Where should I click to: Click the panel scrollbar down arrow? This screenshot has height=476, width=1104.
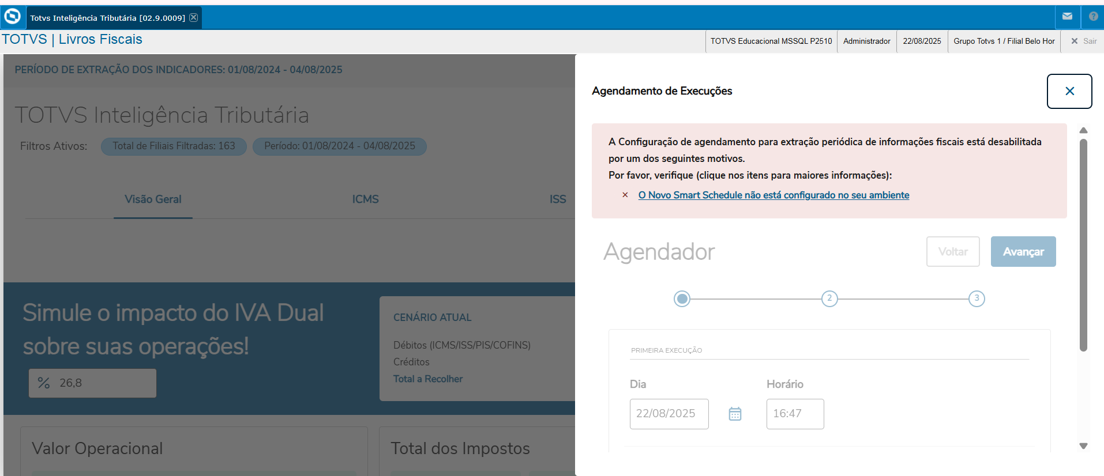pos(1083,446)
